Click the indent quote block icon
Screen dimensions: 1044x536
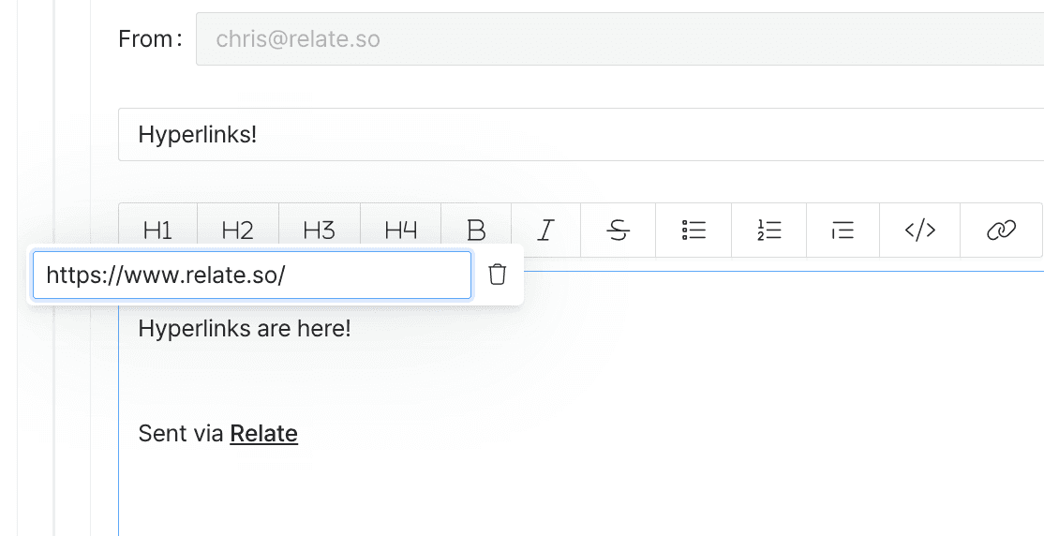843,231
